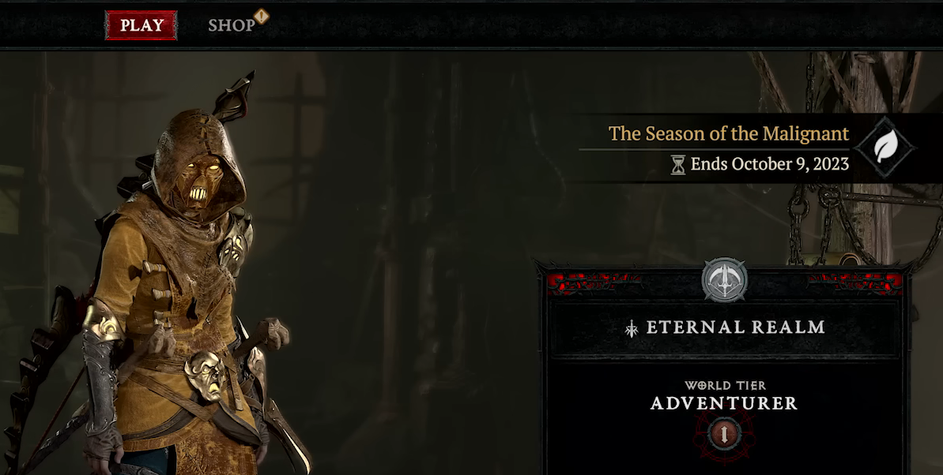Click the Ends October 9, 2023 text
Image resolution: width=943 pixels, height=475 pixels.
click(769, 164)
